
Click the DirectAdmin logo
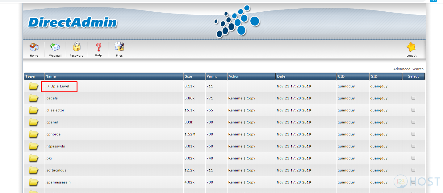[x=73, y=22]
